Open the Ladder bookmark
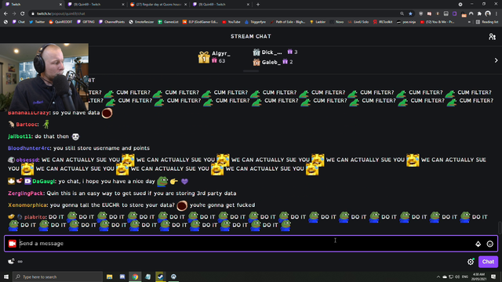This screenshot has height=282, width=502. (318, 22)
